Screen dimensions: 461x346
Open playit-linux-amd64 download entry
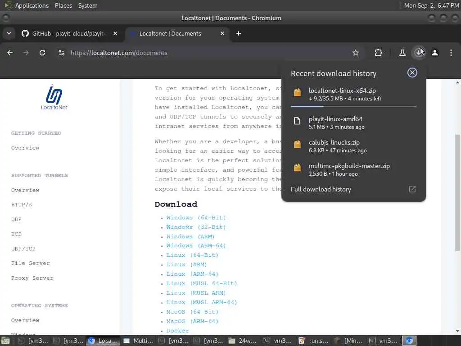pos(353,123)
